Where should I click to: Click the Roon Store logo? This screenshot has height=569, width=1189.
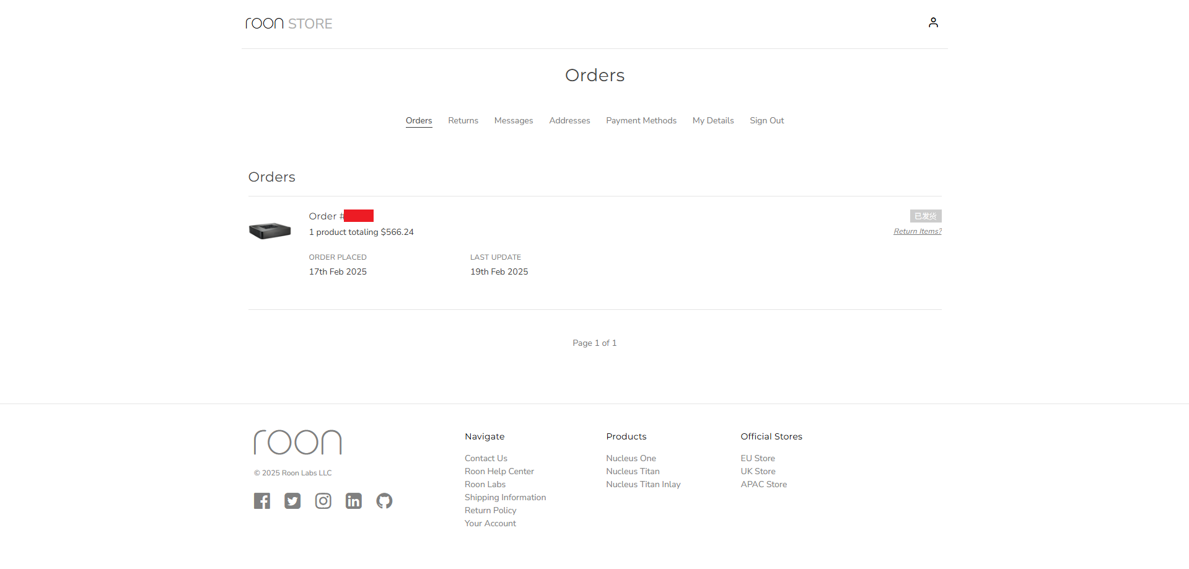click(289, 24)
